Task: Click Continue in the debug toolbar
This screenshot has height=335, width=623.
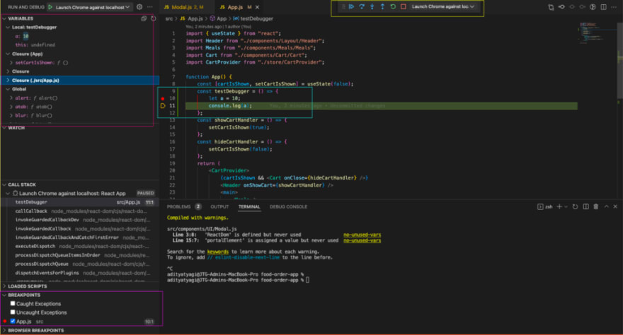Action: click(351, 6)
